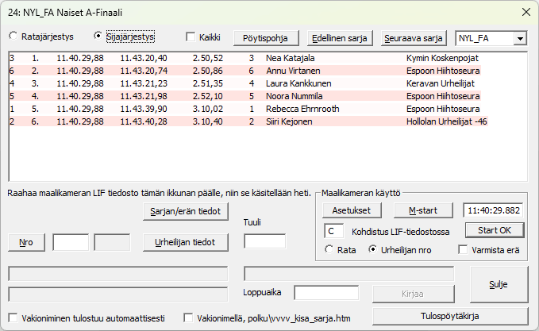Select the Sijajärjestys sort option
Viewport: 539px width, 331px height.
click(99, 37)
